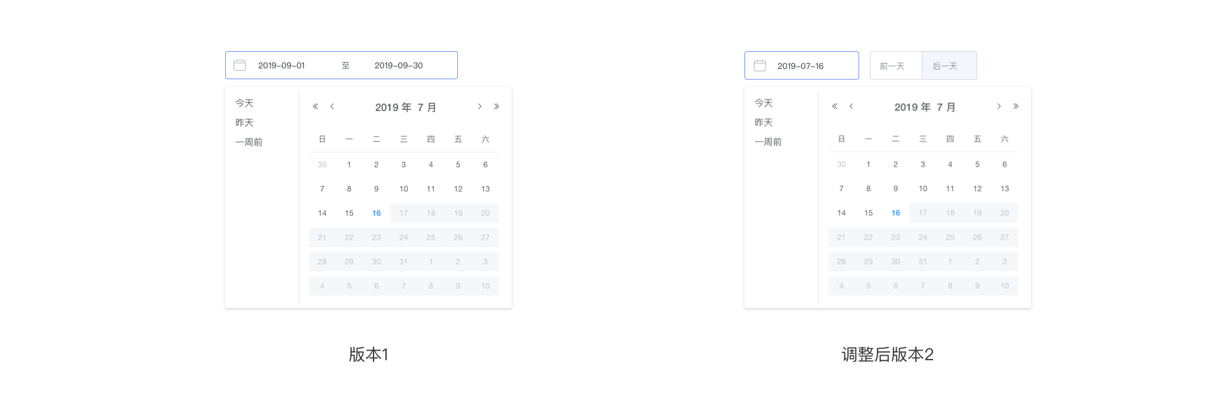Click greyed day 30 at version 2 calendar start
Screen dimensions: 1228x419
841,165
